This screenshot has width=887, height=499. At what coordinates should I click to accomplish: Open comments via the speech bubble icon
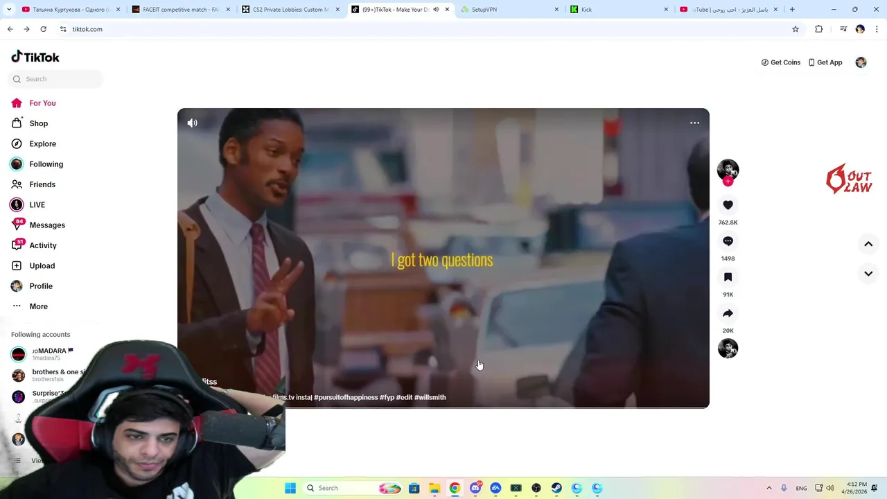point(728,241)
